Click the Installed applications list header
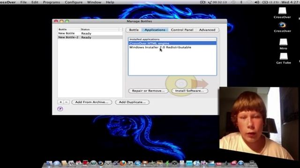This screenshot has width=300, height=168. click(x=172, y=39)
